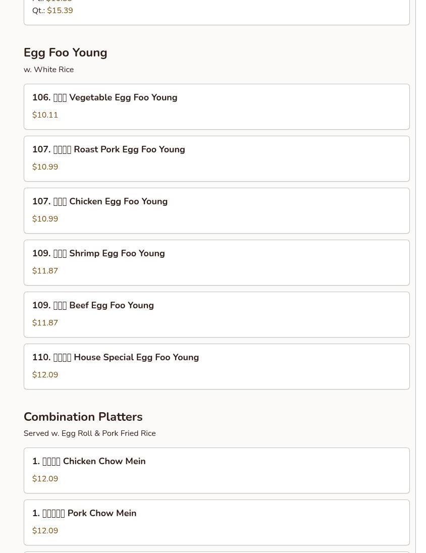Click the 'w. White Rice' section note

coord(48,70)
